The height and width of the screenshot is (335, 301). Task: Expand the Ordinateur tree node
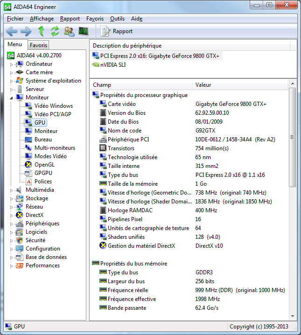click(11, 64)
